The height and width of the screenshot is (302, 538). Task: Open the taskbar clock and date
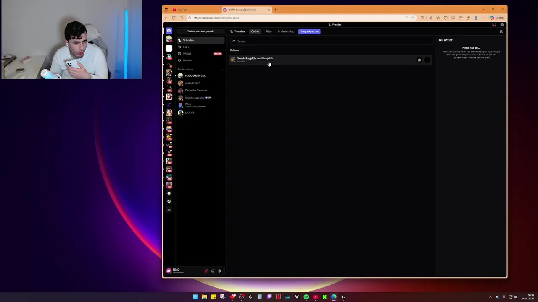coord(527,297)
